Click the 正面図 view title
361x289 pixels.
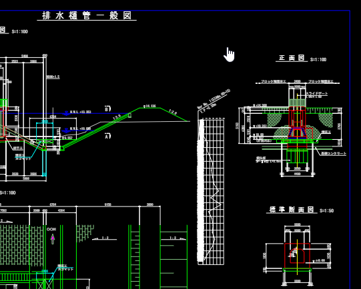click(292, 58)
